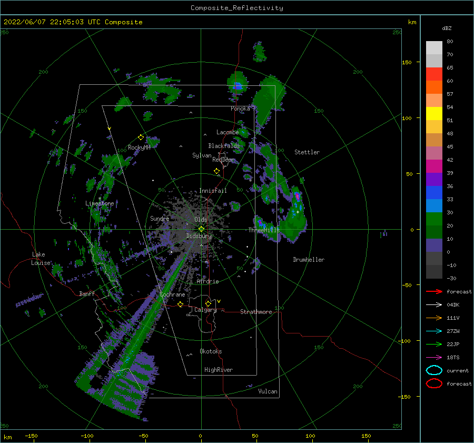Click the Vulcan label
The height and width of the screenshot is (443, 474).
(x=268, y=391)
